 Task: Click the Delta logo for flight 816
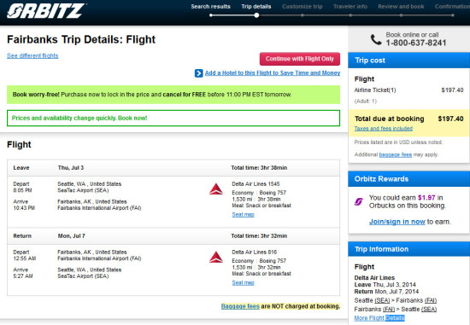point(216,258)
